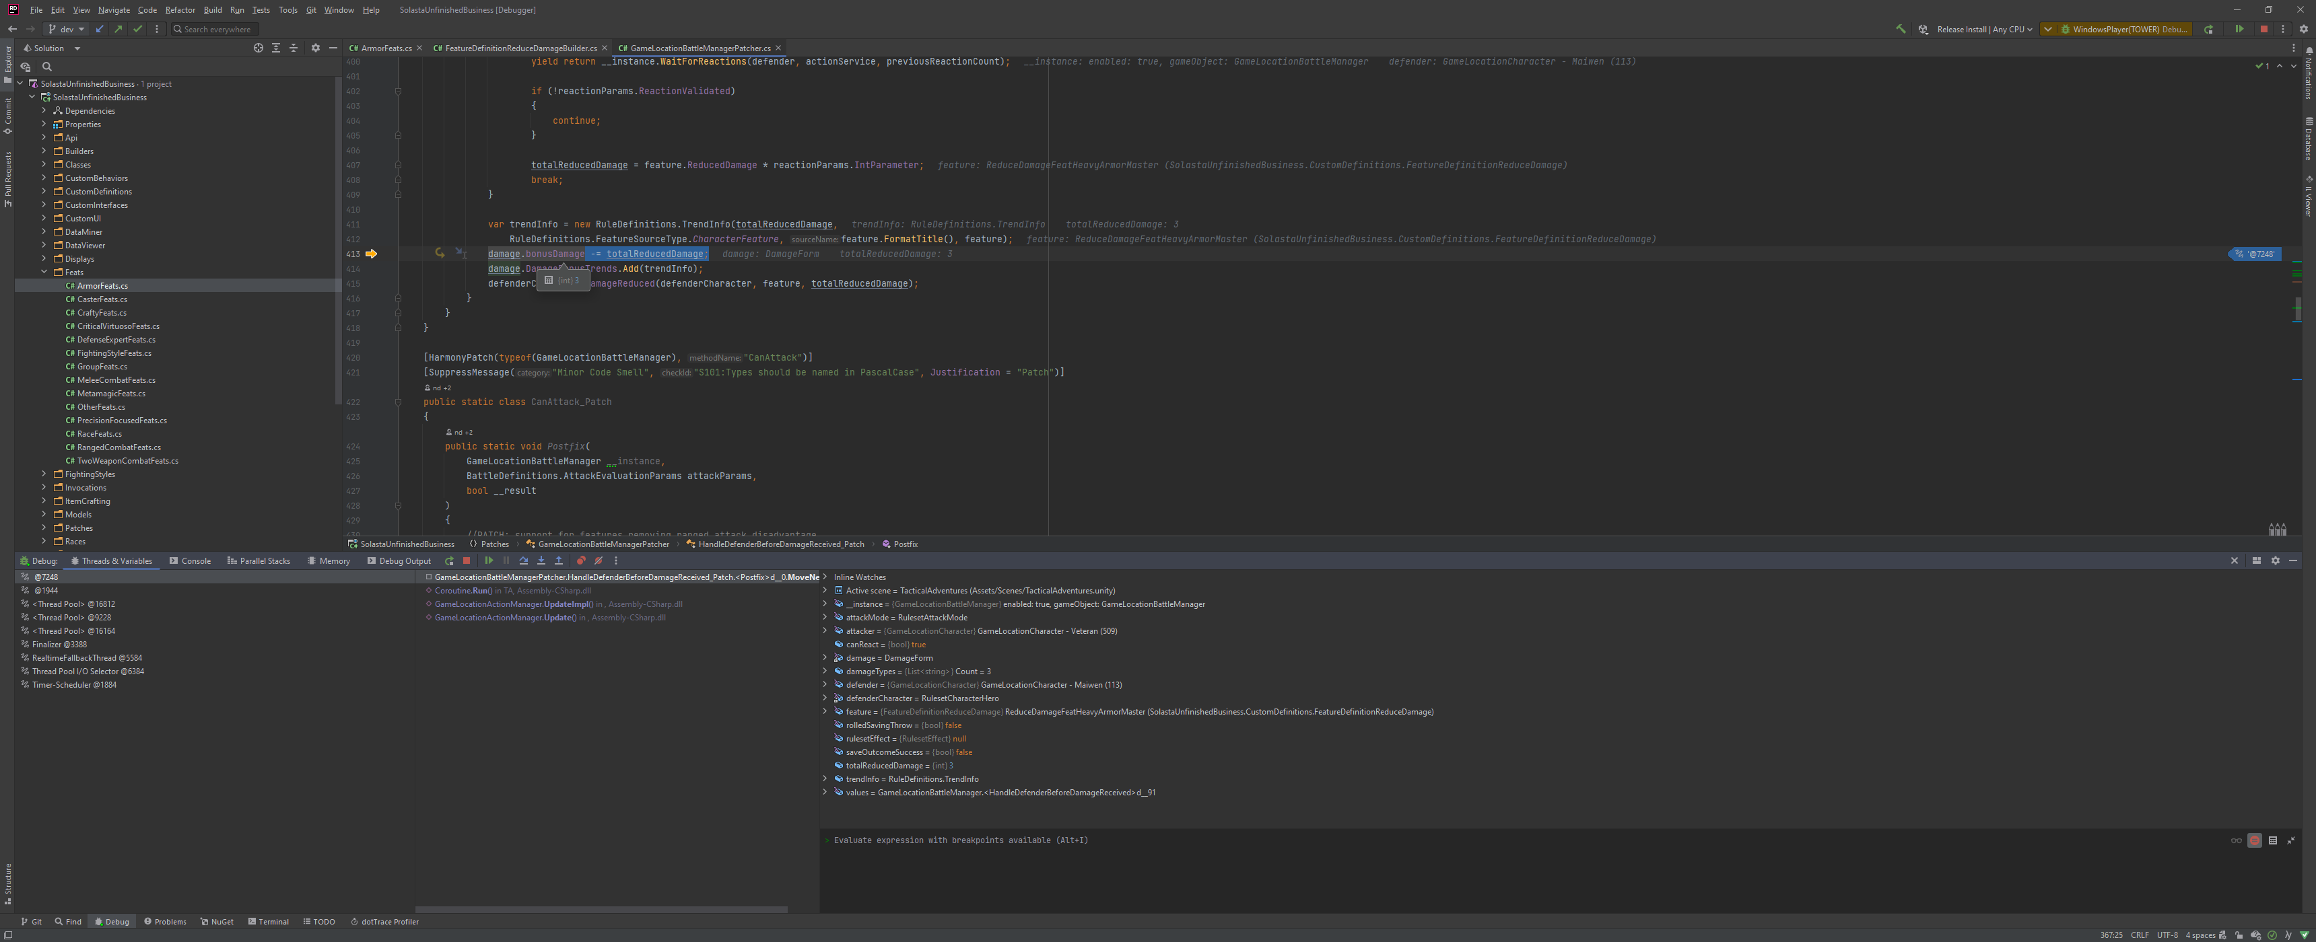Open IDE settings via the gear icon

tap(2305, 29)
